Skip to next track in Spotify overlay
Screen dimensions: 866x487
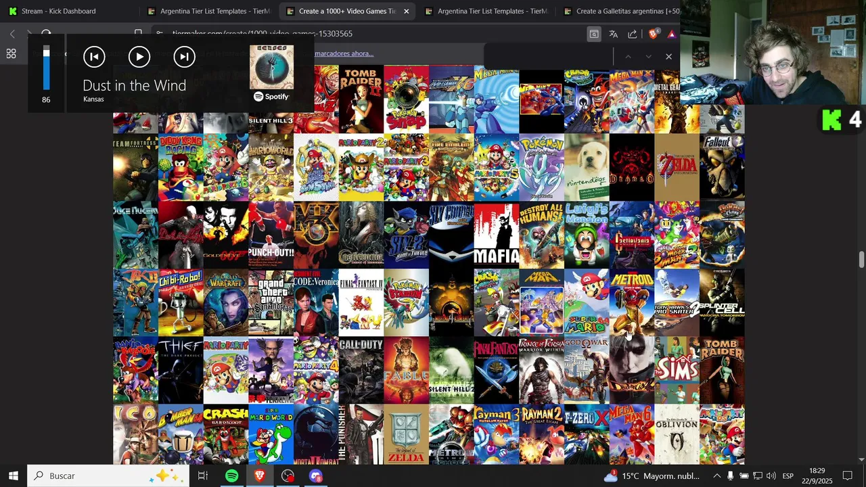tap(184, 57)
